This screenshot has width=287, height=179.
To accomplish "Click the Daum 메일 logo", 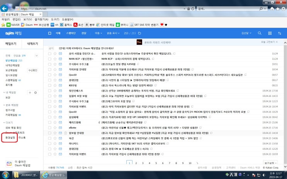I will coord(14,33).
